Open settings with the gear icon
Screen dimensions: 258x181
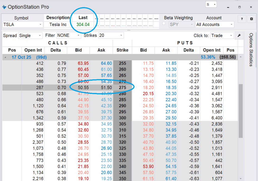coord(251,19)
